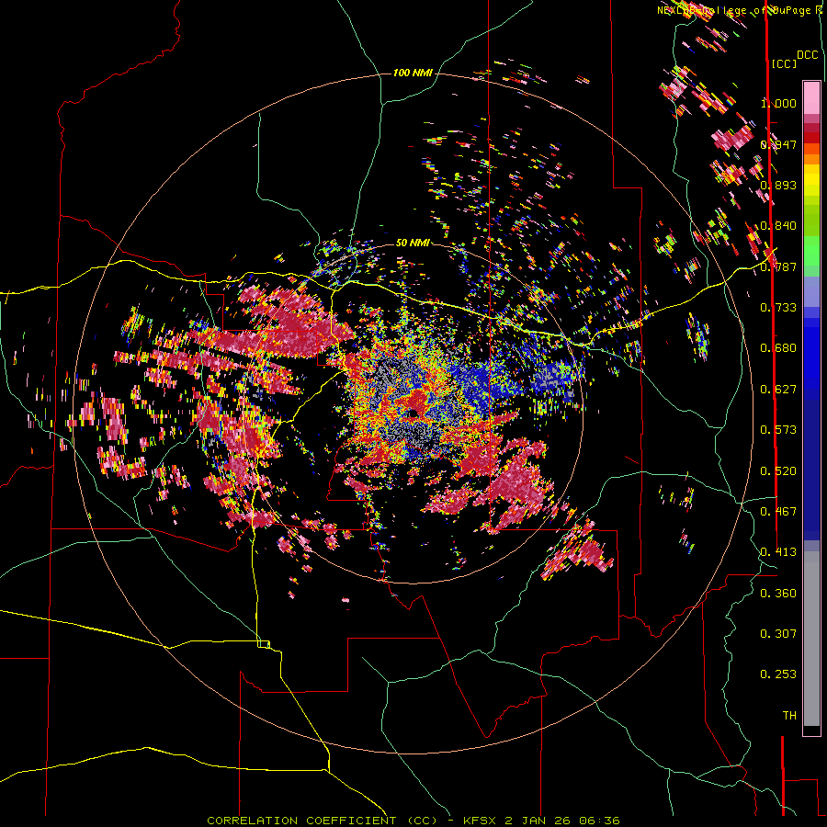Click the "[CC]" legend unit label
The image size is (827, 827).
coord(785,63)
